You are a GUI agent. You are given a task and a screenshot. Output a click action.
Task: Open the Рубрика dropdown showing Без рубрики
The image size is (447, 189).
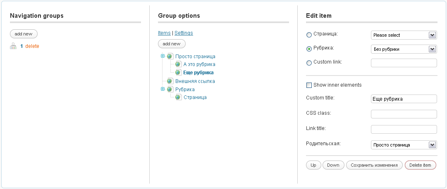(404, 49)
